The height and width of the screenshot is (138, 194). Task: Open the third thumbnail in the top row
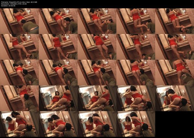point(97,21)
